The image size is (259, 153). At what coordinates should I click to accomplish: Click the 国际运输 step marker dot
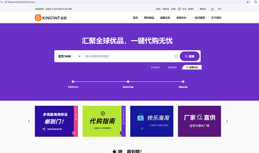click(183, 82)
